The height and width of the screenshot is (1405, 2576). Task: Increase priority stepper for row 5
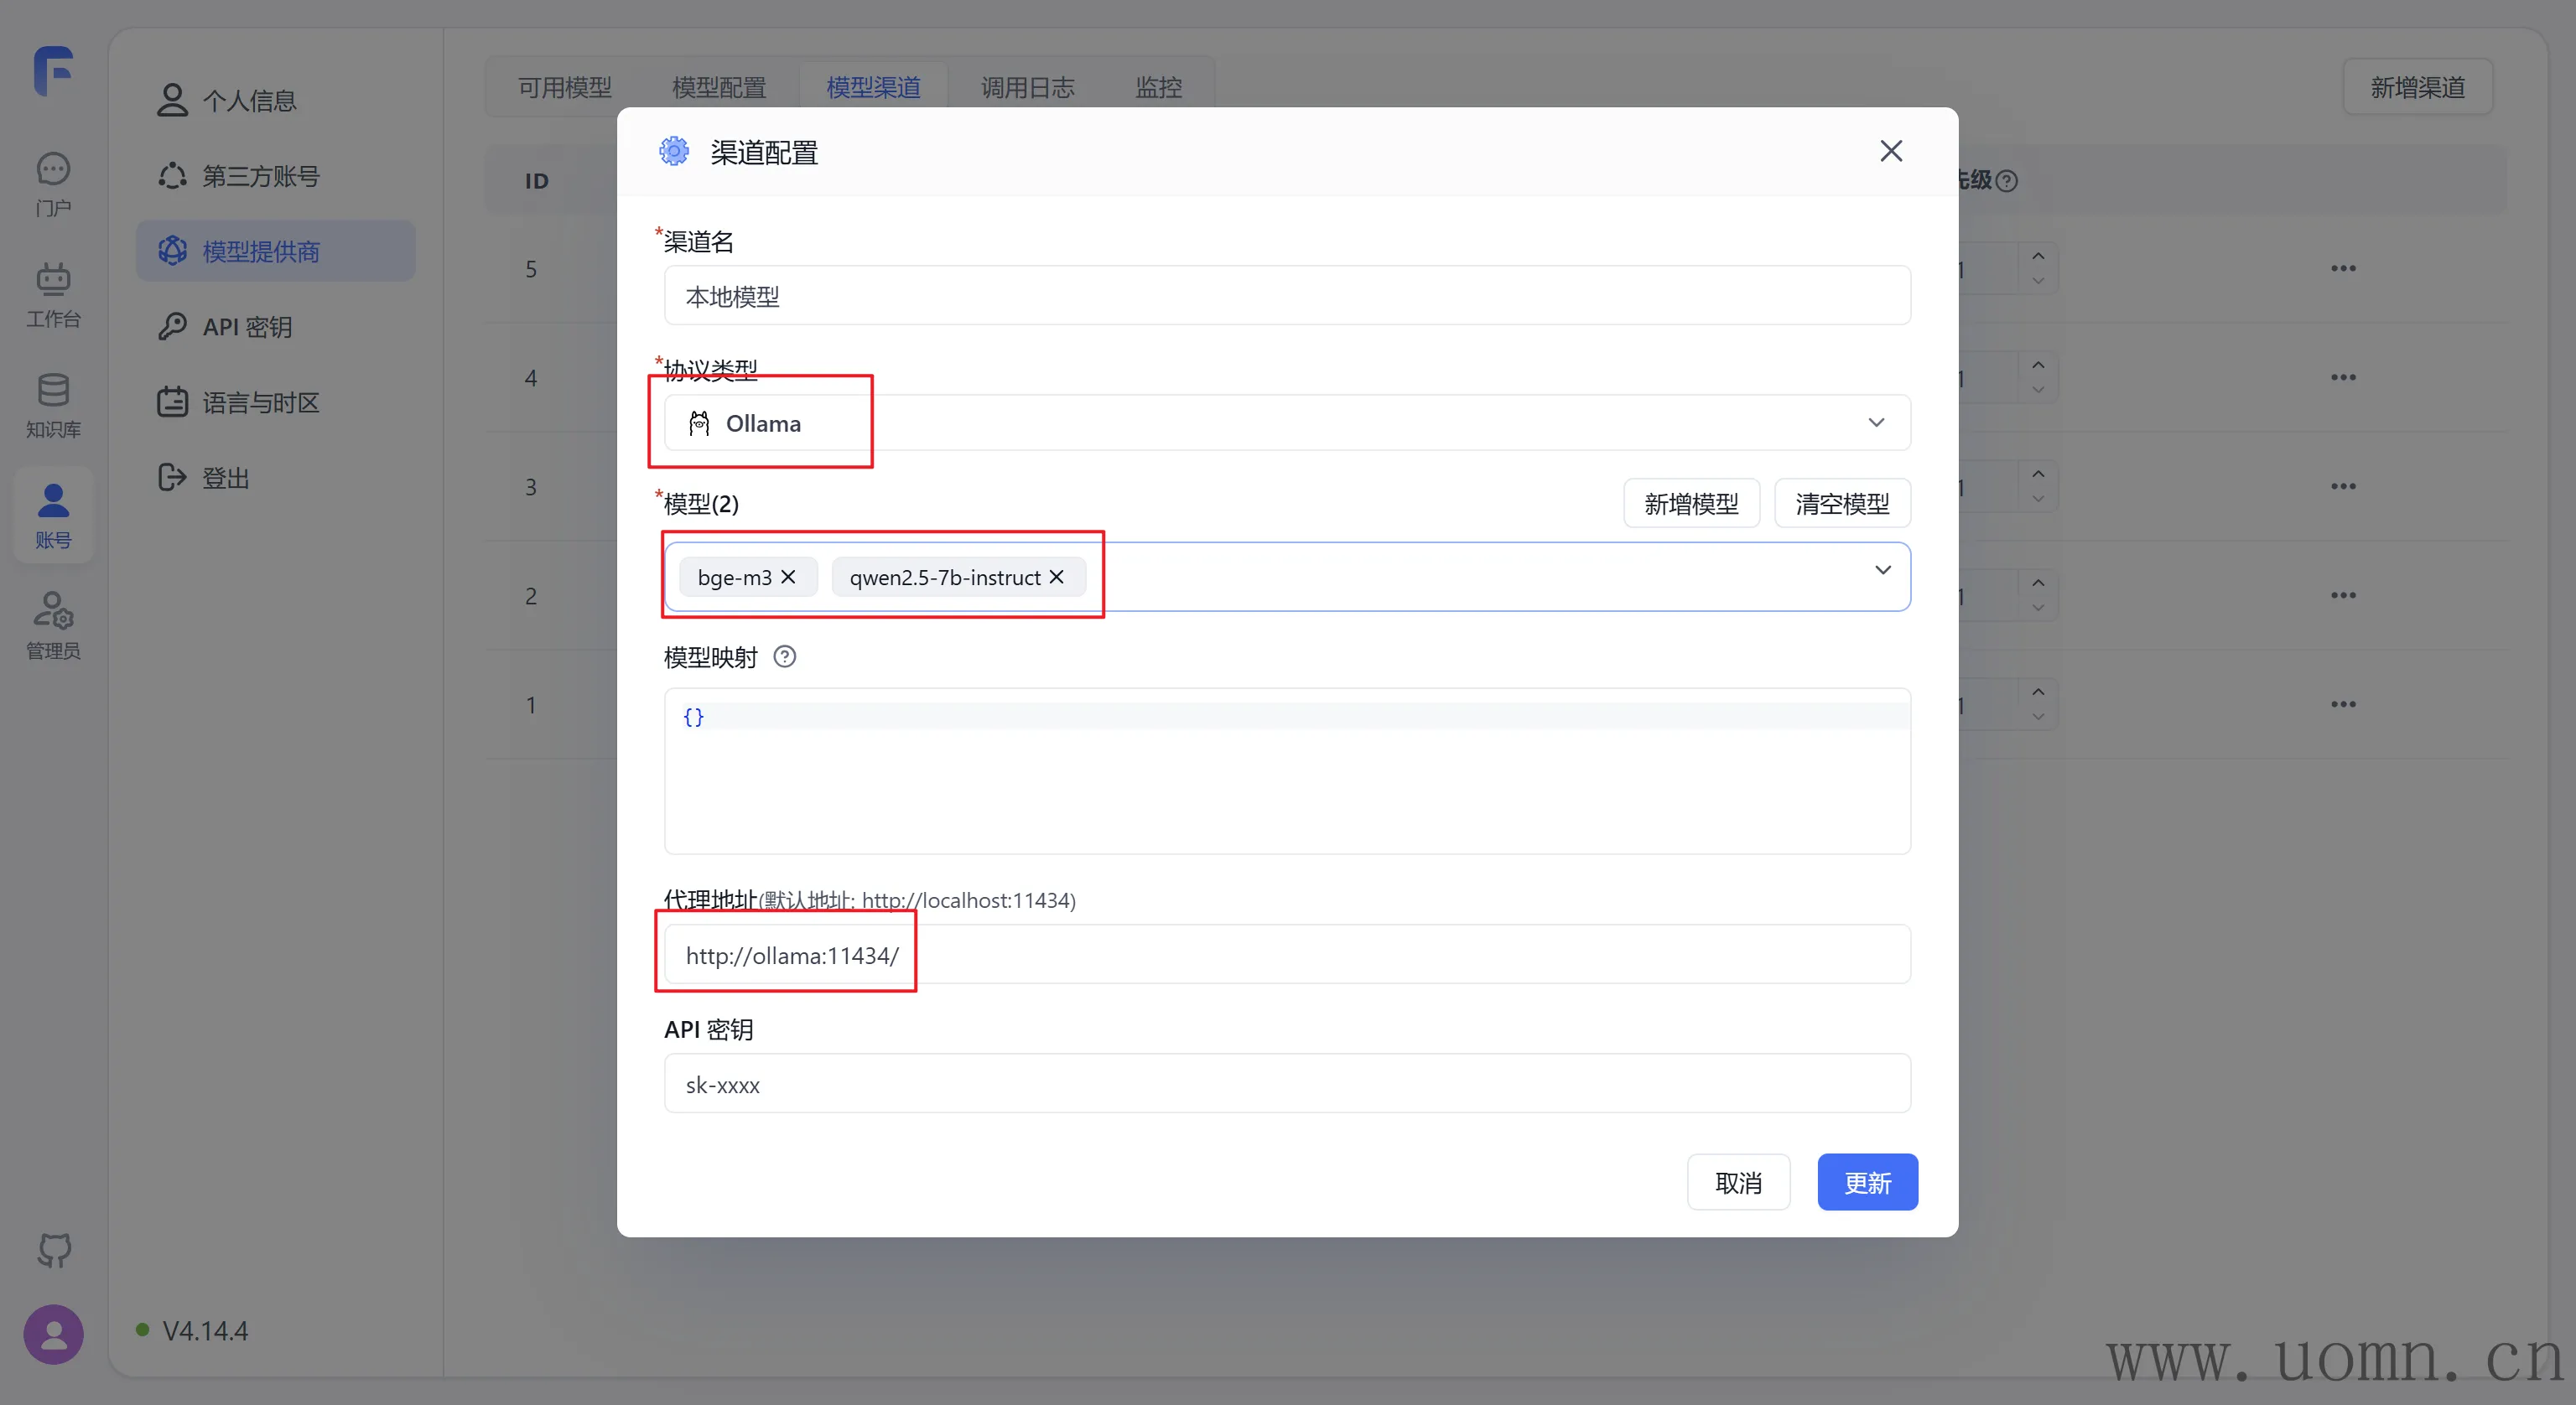[x=2038, y=256]
